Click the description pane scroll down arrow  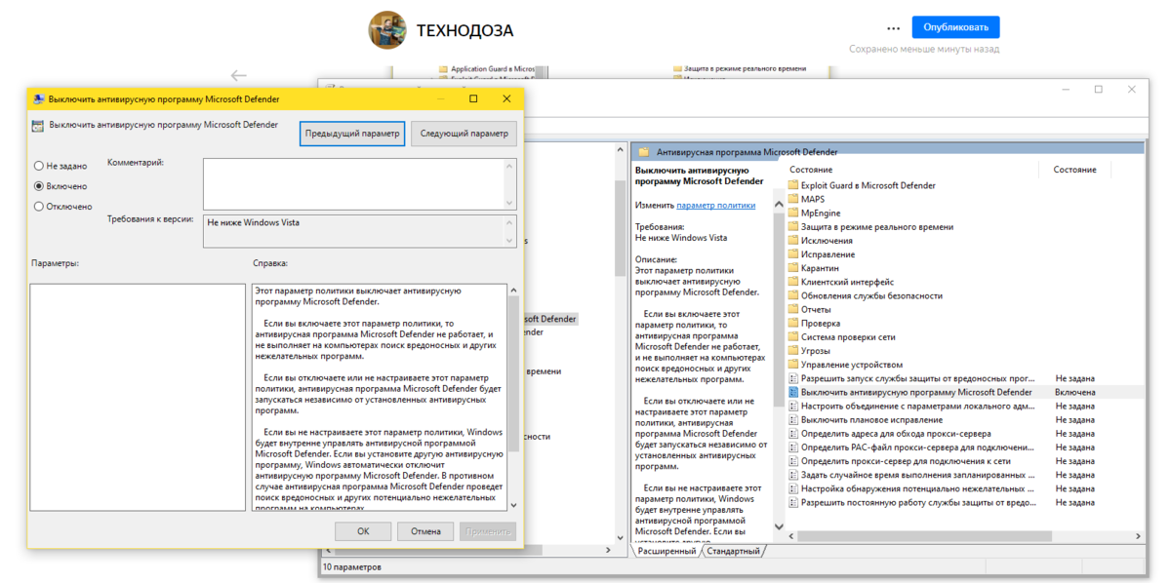tap(779, 526)
